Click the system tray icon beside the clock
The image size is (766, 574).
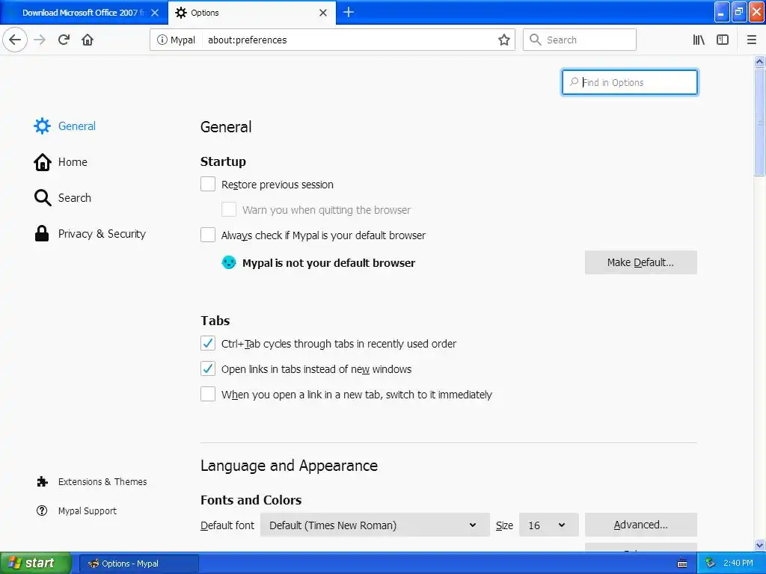(x=710, y=564)
